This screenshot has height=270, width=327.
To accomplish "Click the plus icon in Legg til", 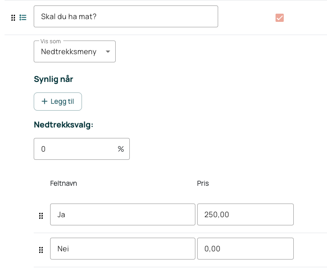I will (45, 102).
